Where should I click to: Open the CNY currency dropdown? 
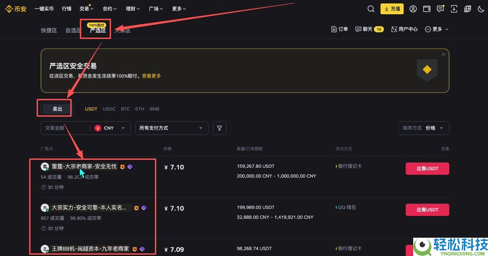(109, 128)
